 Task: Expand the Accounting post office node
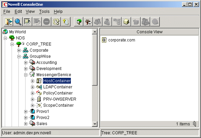[x=26, y=63]
